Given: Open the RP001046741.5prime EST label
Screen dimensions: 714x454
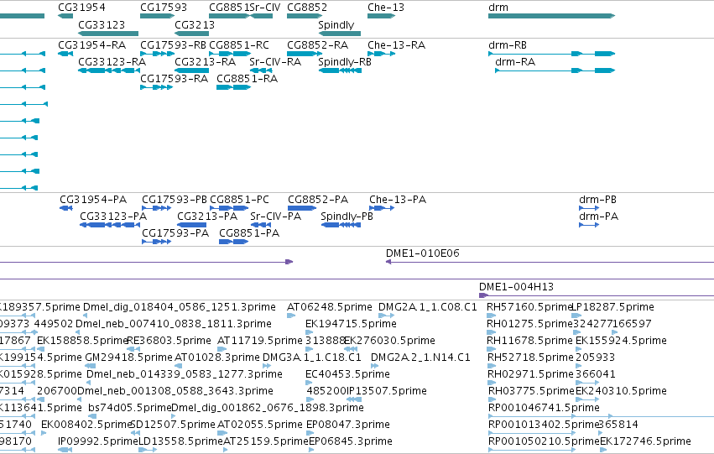Looking at the screenshot, I should [x=544, y=408].
